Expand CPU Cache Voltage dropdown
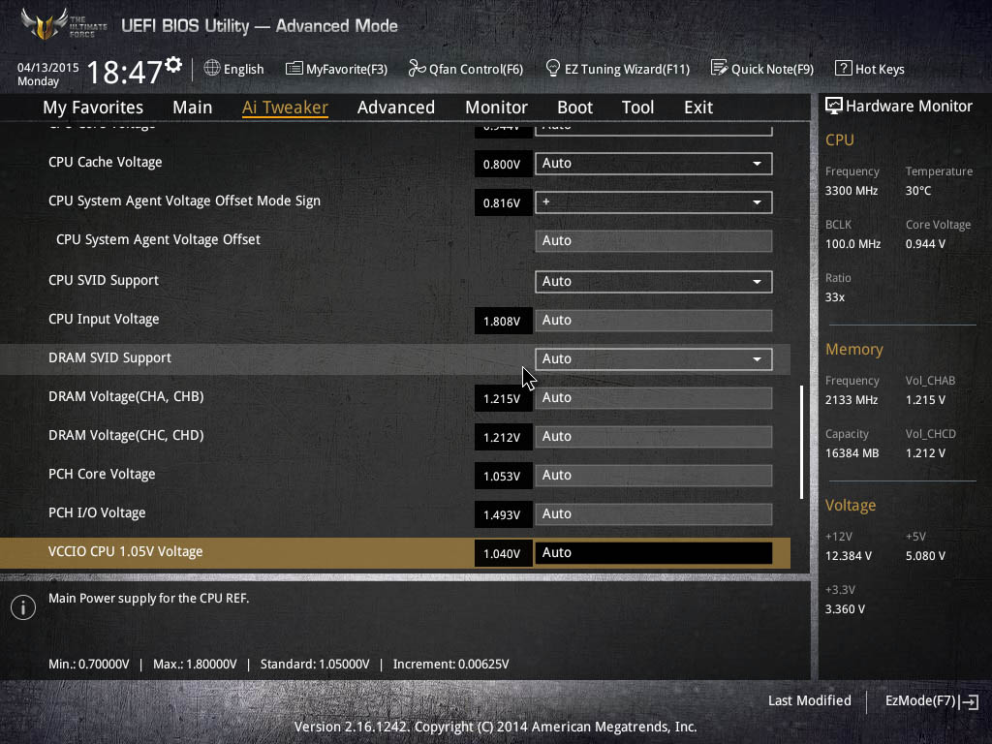This screenshot has height=744, width=992. 654,163
